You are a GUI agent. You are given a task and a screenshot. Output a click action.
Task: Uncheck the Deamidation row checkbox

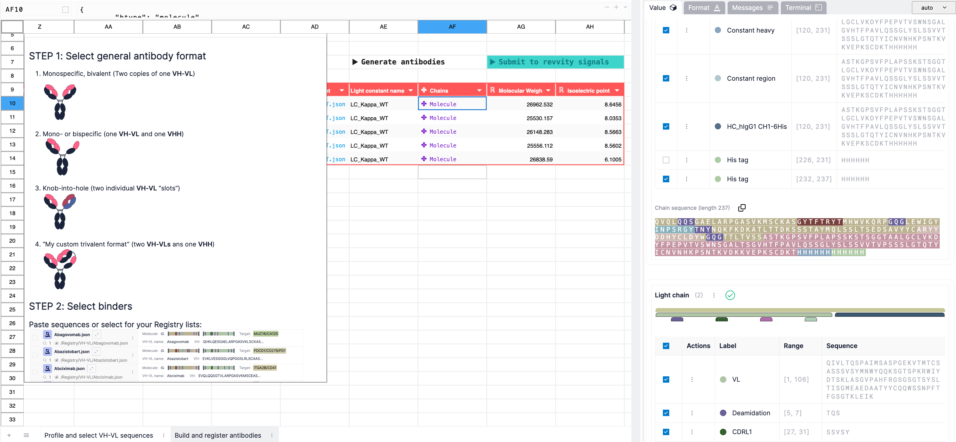pos(666,413)
